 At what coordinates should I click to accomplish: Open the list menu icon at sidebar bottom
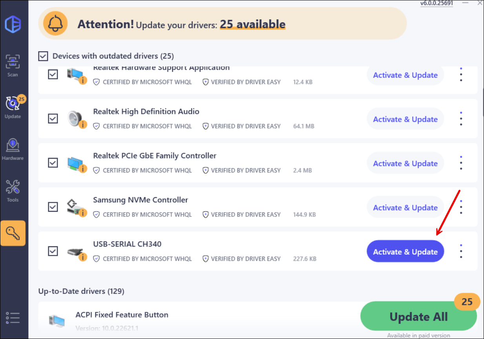(13, 317)
